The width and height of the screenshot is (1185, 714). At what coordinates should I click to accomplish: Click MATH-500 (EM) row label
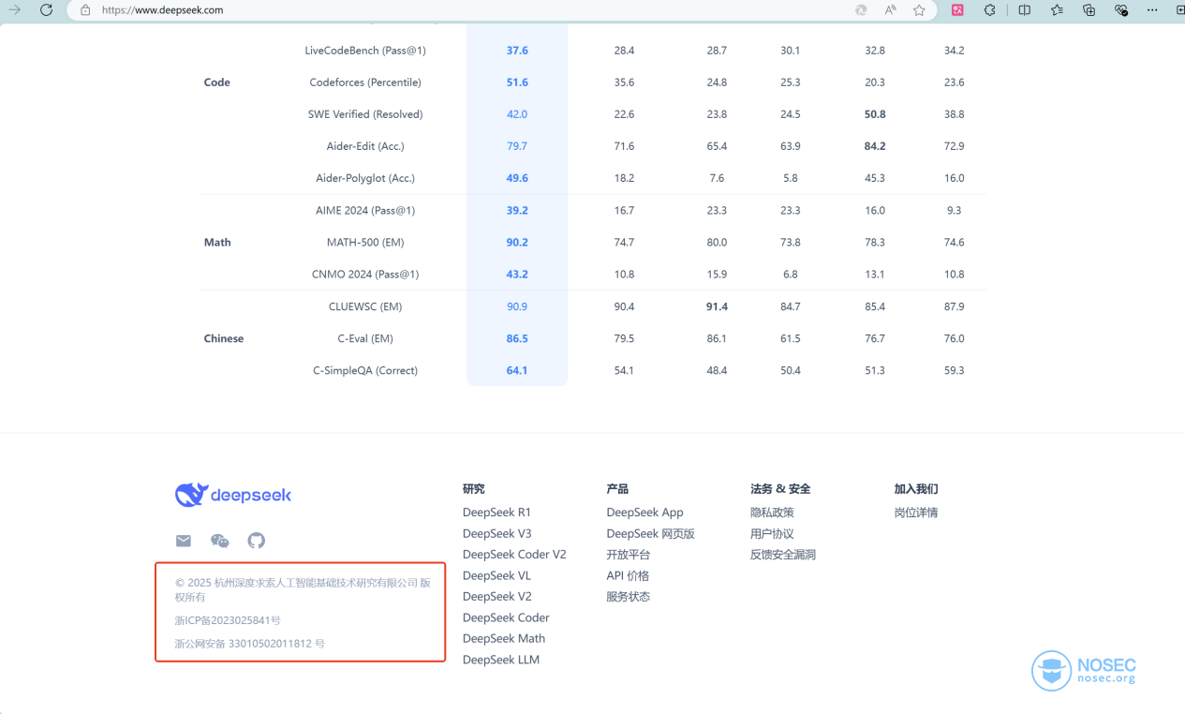365,243
